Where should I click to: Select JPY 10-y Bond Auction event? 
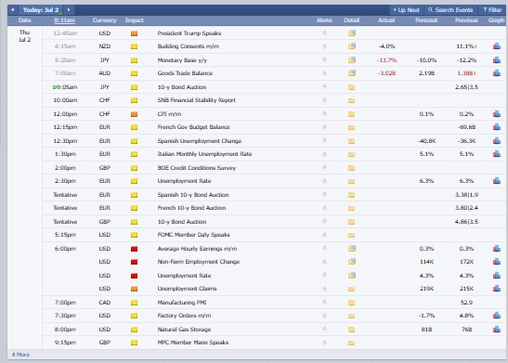pyautogui.click(x=182, y=86)
